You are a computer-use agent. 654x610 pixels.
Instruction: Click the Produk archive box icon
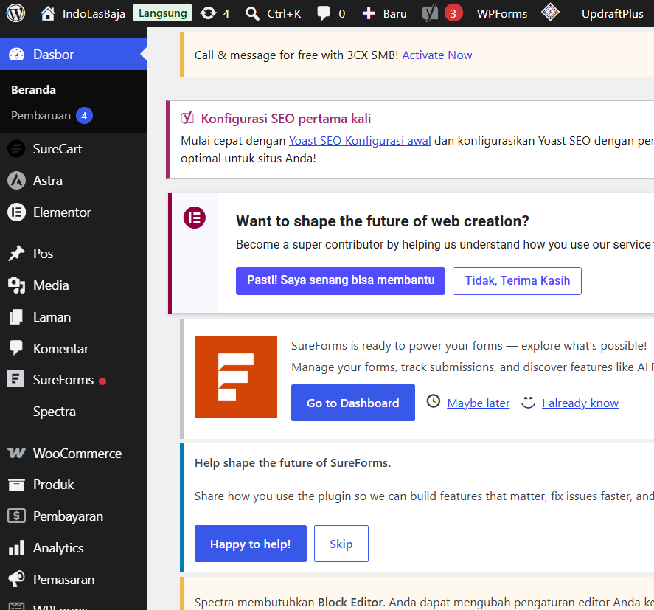pos(17,485)
